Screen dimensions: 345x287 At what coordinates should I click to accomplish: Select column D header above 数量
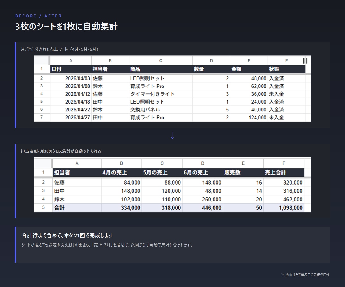click(x=211, y=61)
